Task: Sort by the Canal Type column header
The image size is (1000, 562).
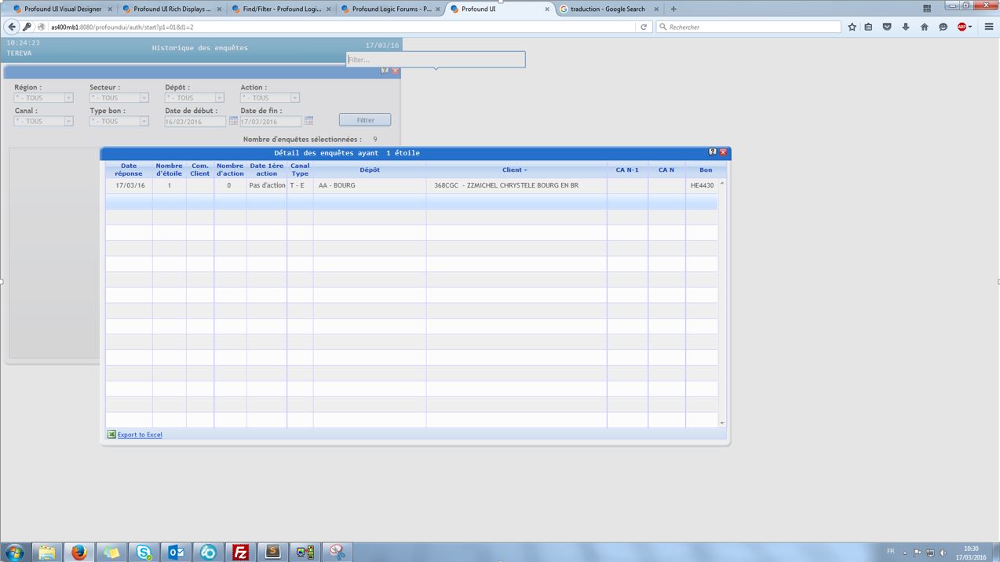Action: point(300,170)
